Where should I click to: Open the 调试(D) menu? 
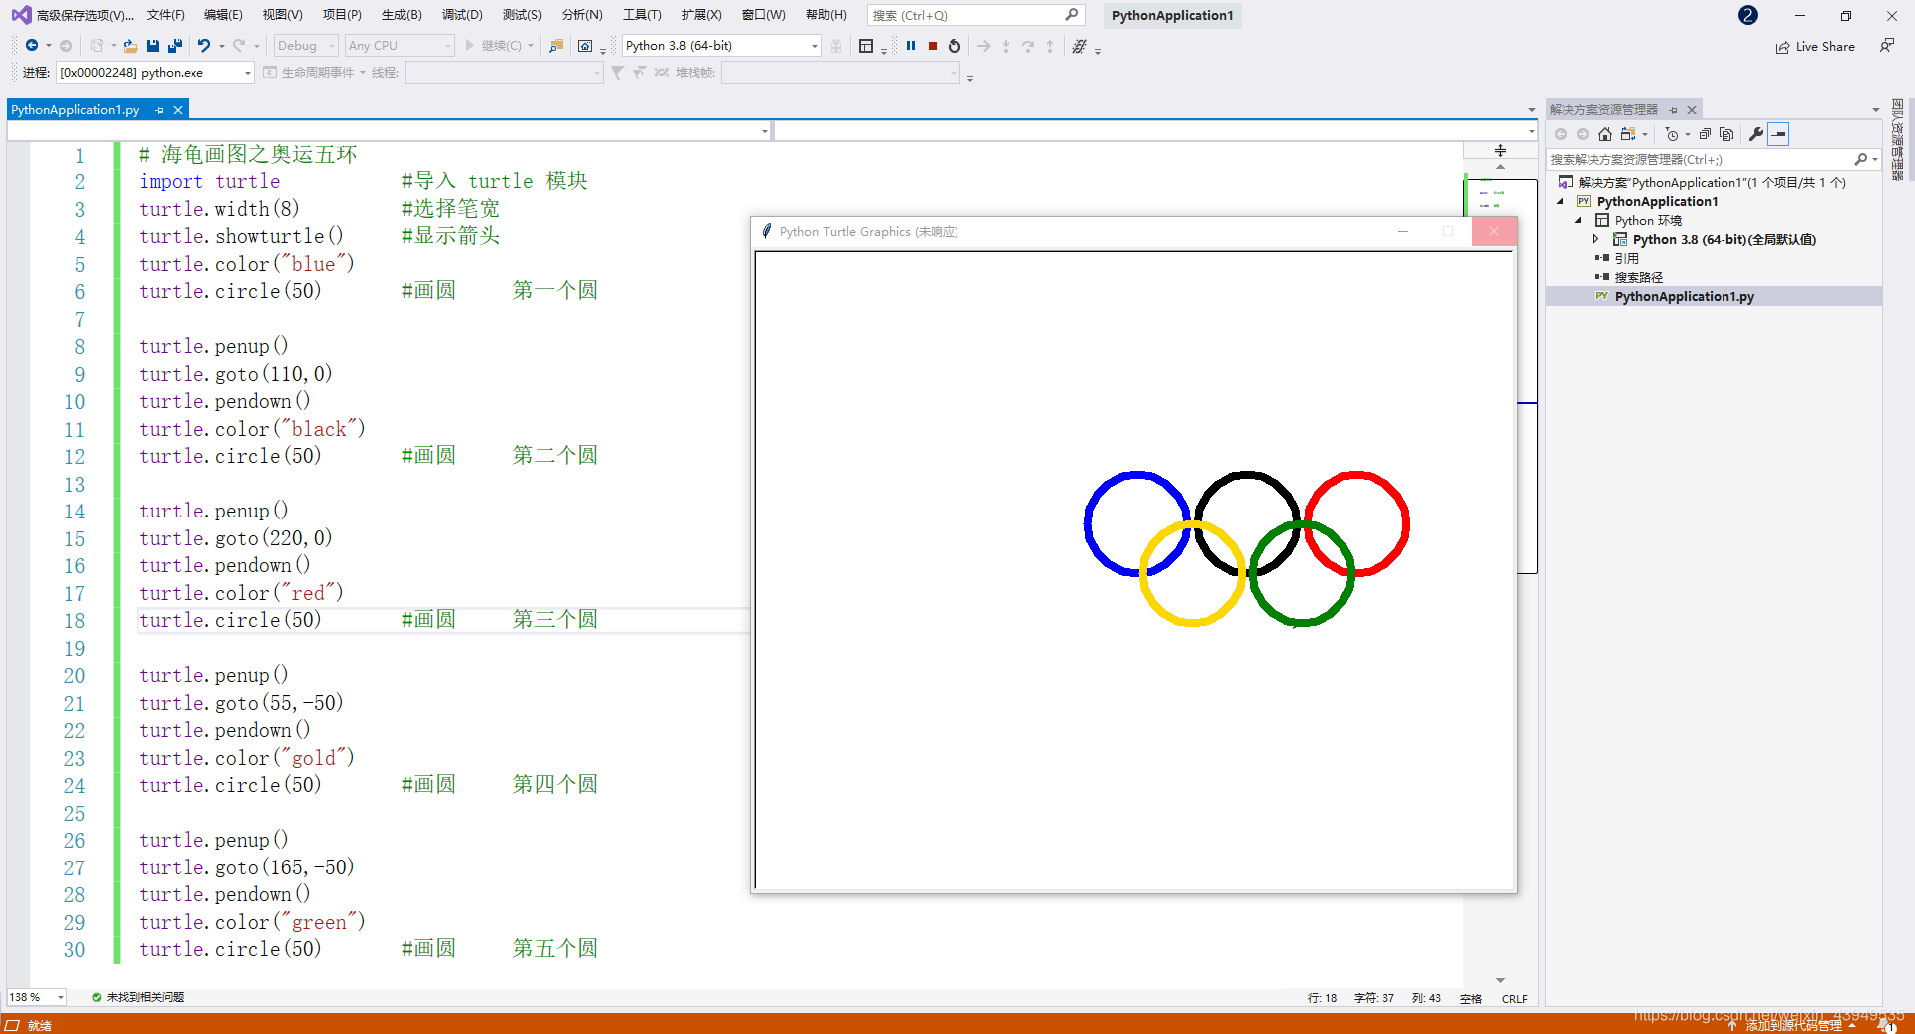tap(462, 15)
